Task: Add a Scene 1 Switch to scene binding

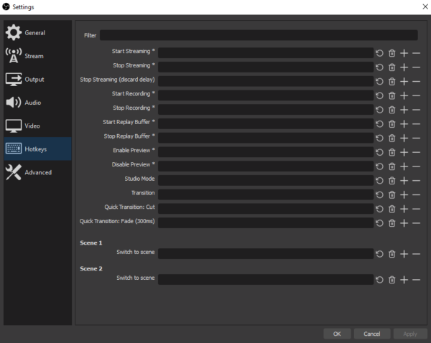Action: pos(404,254)
